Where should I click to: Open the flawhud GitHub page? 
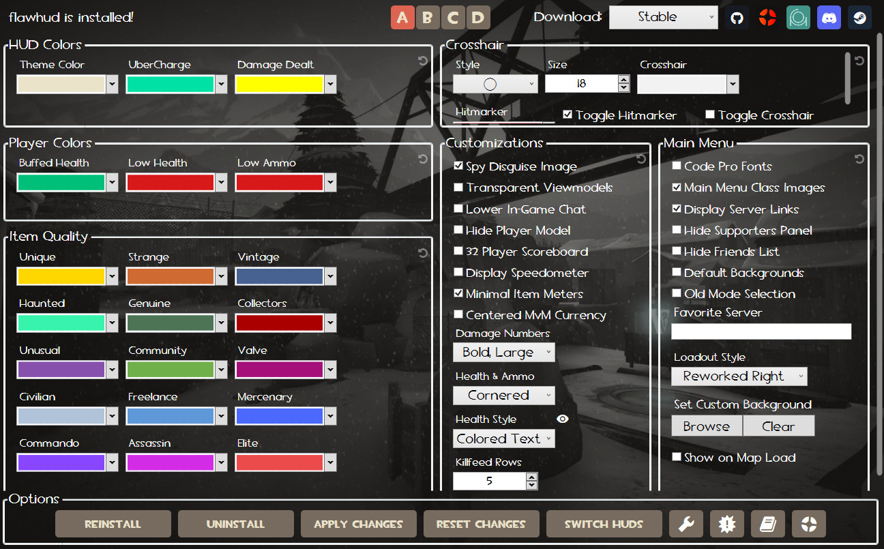point(737,17)
